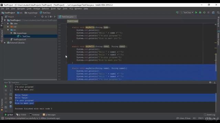Click mypackage in the breadcrumb bar
The width and height of the screenshot is (220, 123).
pos(31,13)
